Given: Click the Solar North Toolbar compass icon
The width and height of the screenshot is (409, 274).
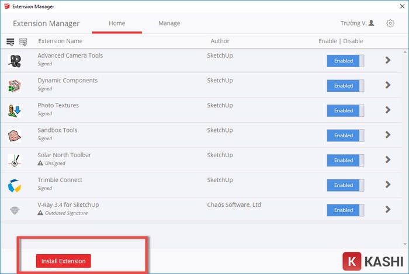Looking at the screenshot, I should (x=15, y=161).
